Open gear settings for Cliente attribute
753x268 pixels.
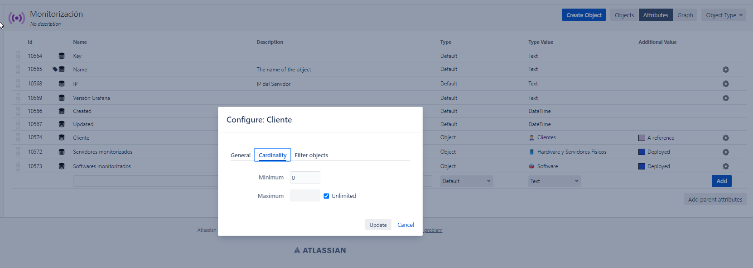726,138
